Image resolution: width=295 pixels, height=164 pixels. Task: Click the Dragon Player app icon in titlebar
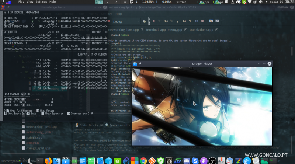pos(135,64)
